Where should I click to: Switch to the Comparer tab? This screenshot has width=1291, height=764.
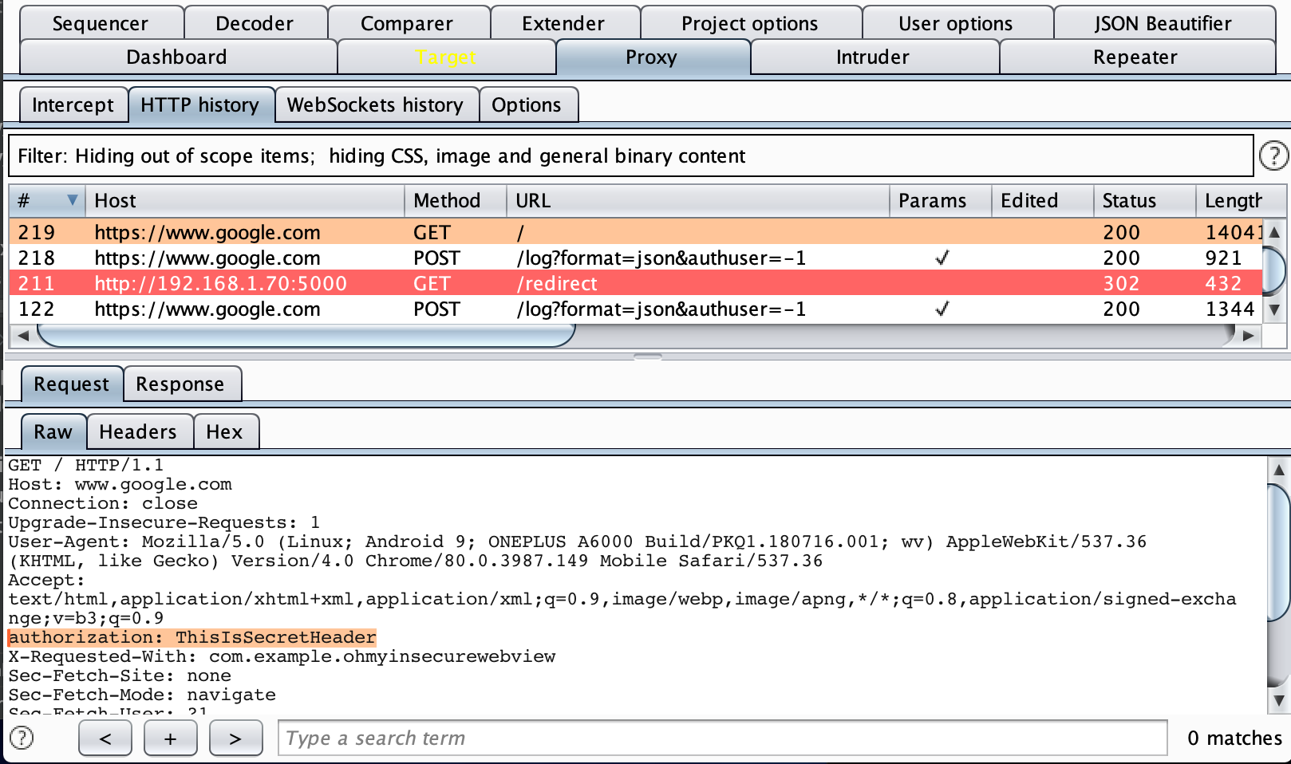(x=408, y=23)
